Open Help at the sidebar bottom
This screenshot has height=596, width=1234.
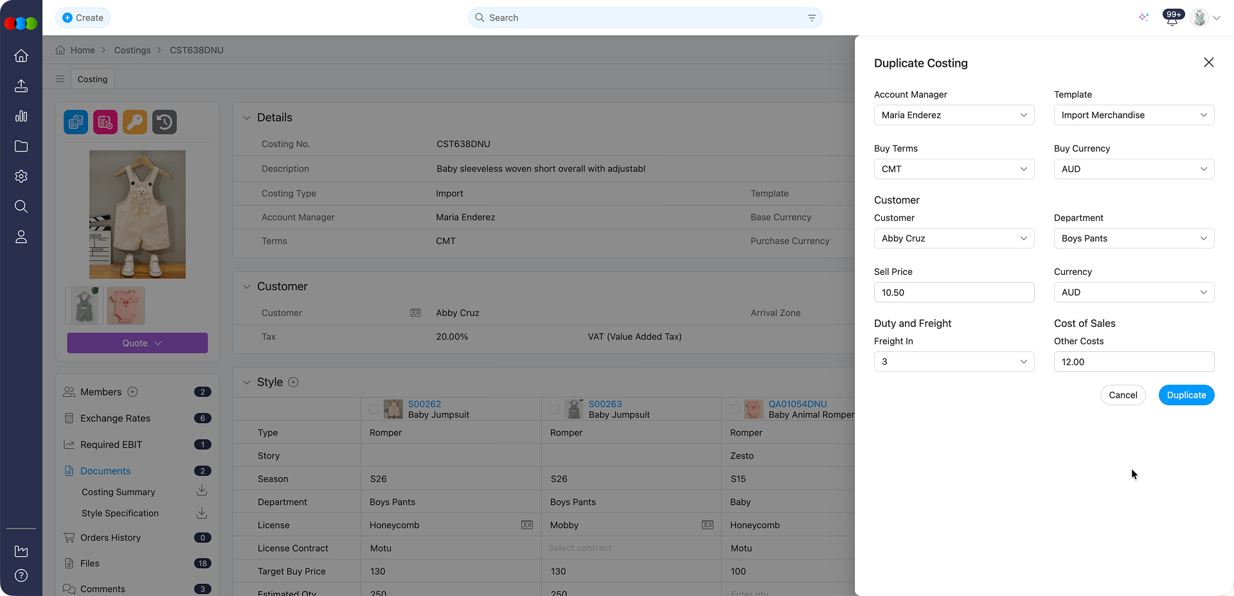click(21, 575)
